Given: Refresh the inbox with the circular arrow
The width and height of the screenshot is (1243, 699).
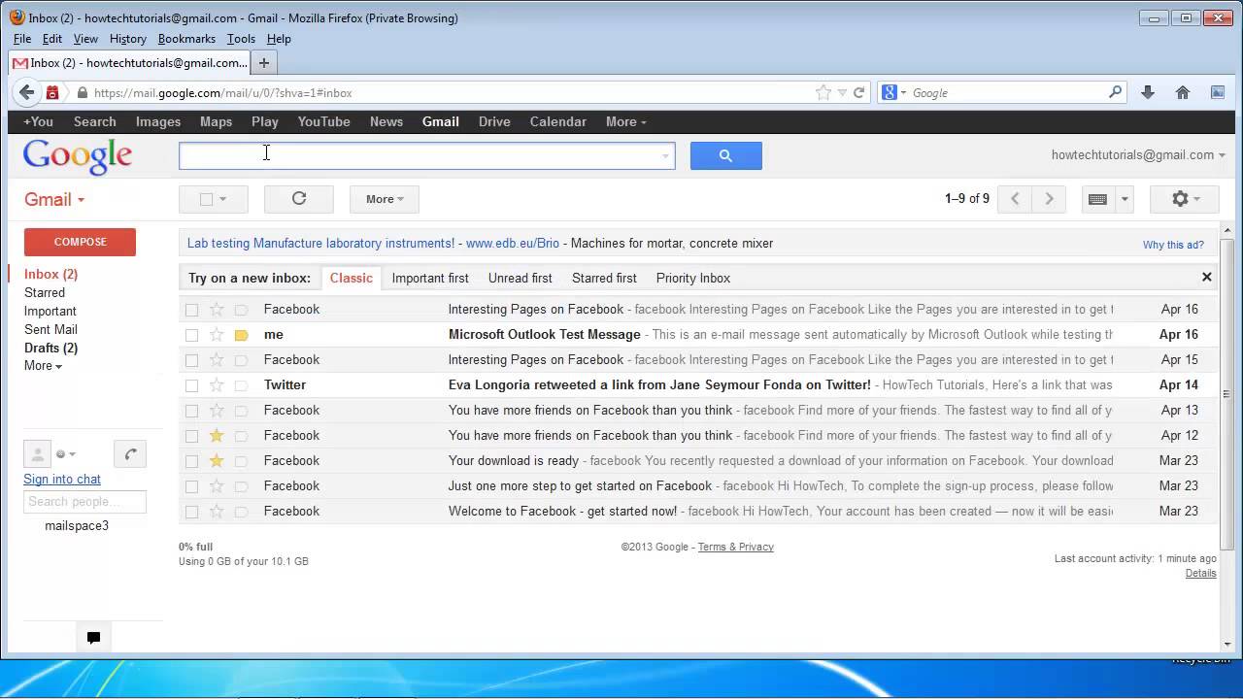Looking at the screenshot, I should 299,199.
